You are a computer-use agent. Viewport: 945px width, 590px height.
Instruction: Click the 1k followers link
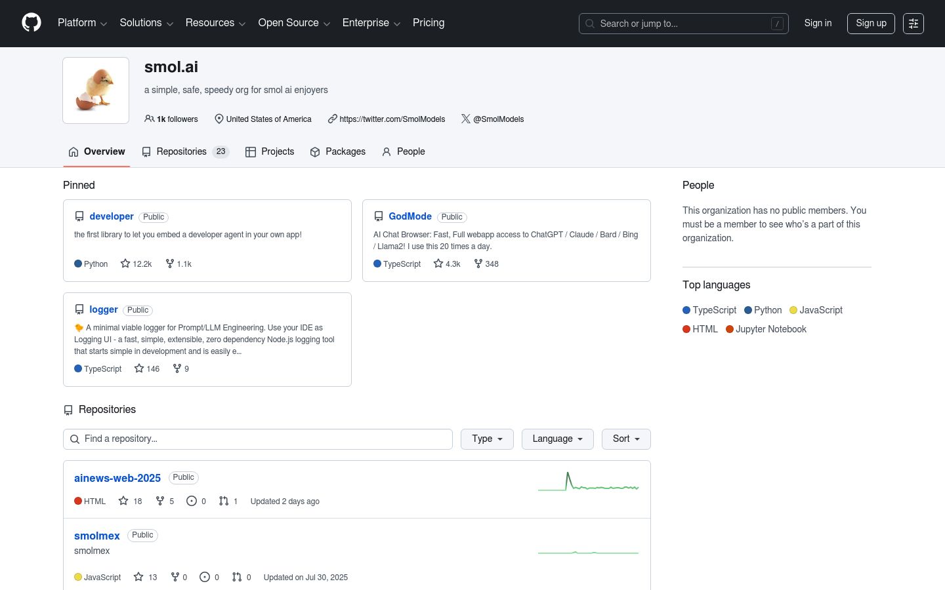click(171, 119)
